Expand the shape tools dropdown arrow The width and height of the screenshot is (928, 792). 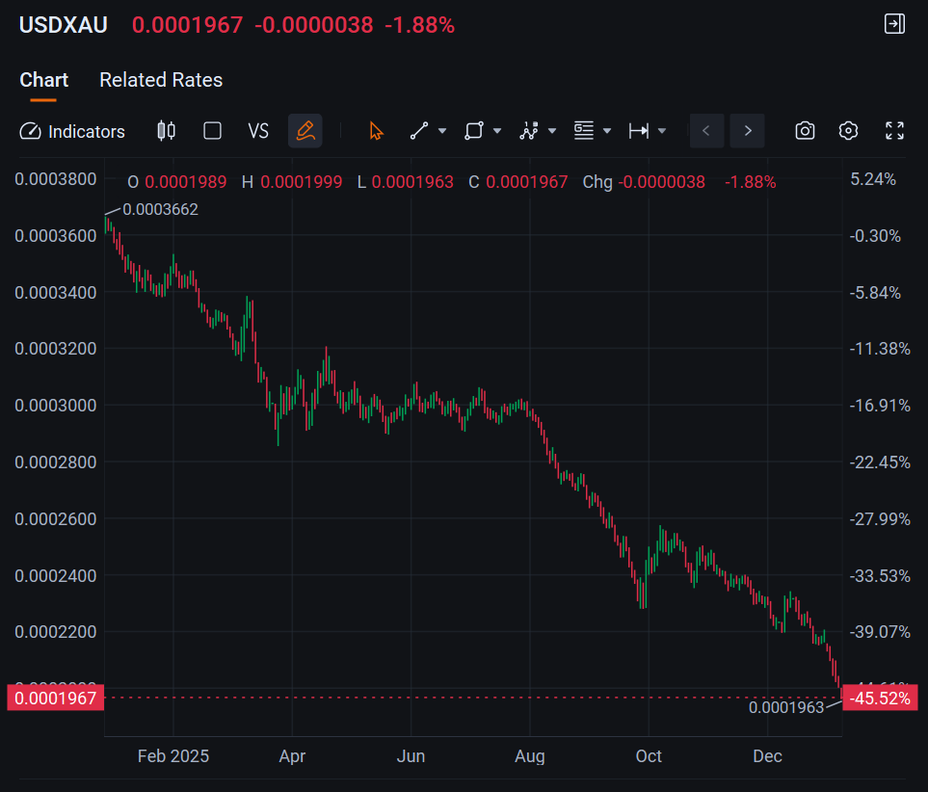[x=497, y=131]
